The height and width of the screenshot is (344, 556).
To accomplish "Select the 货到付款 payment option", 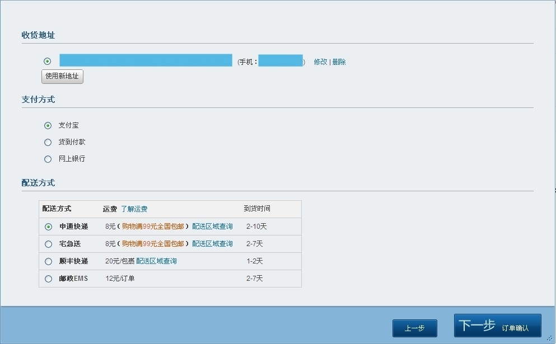I will pyautogui.click(x=48, y=142).
